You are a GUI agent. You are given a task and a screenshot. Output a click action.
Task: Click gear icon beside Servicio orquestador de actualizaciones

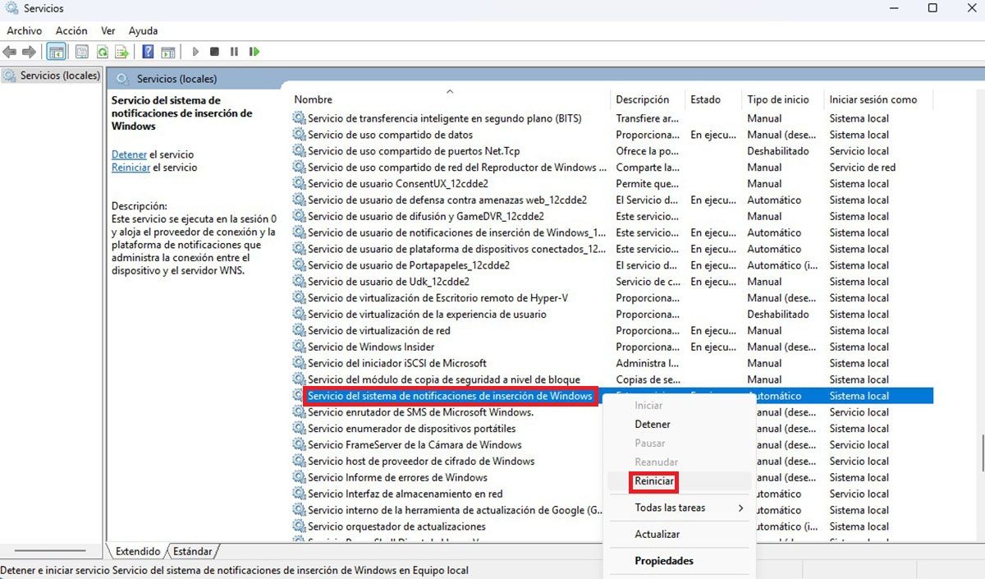(299, 526)
